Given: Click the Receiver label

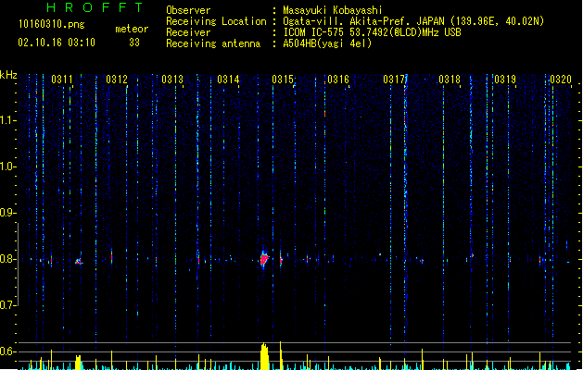Looking at the screenshot, I should coord(188,32).
